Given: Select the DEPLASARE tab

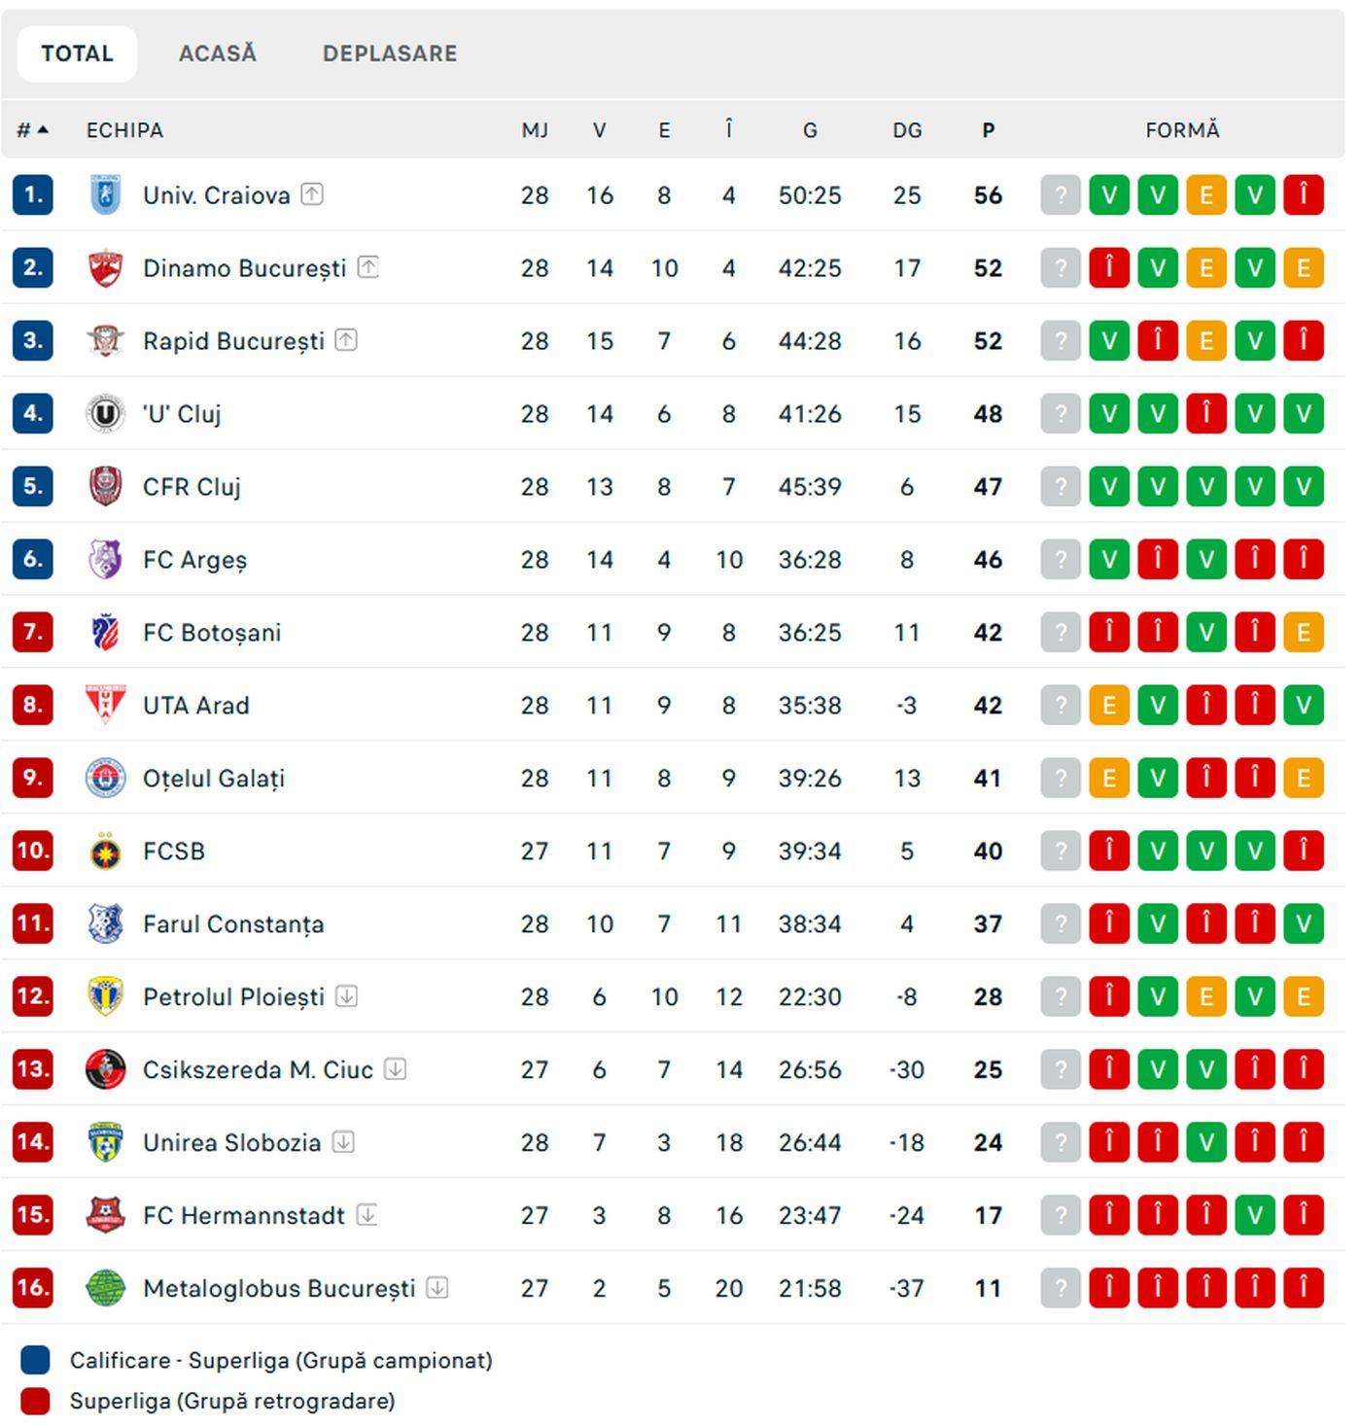Looking at the screenshot, I should tap(390, 53).
